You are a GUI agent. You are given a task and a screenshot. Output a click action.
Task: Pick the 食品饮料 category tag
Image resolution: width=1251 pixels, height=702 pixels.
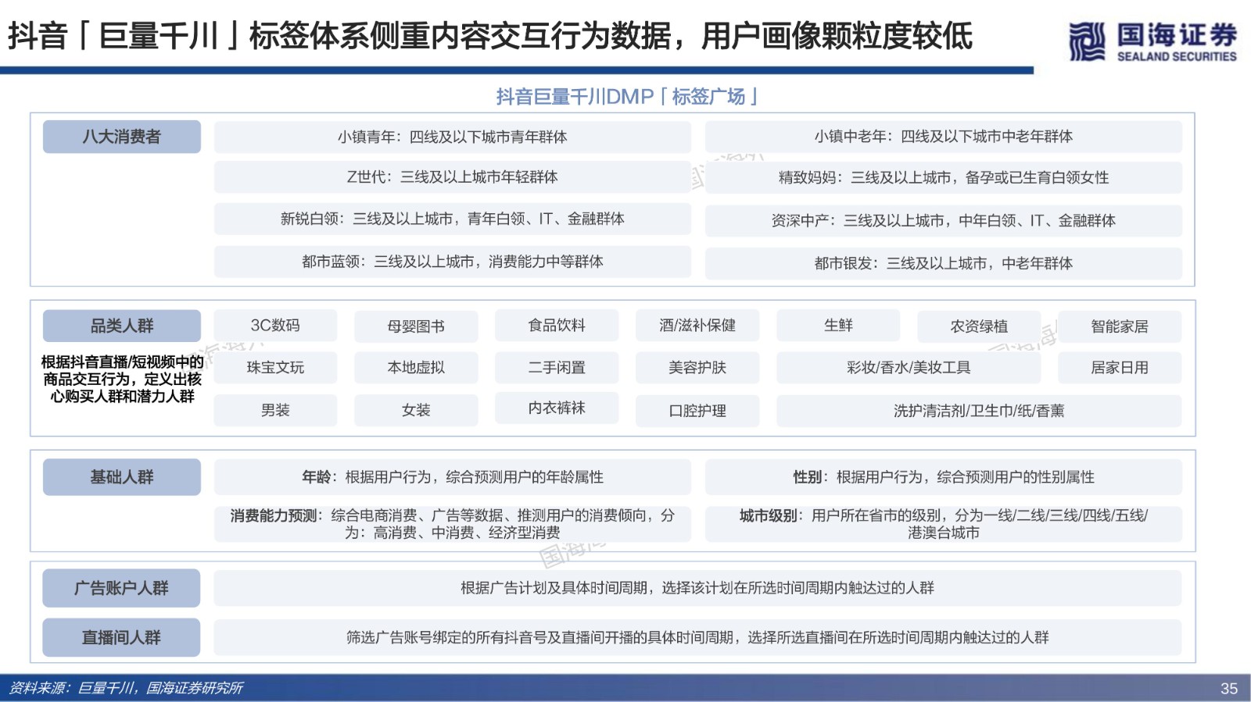coord(557,326)
